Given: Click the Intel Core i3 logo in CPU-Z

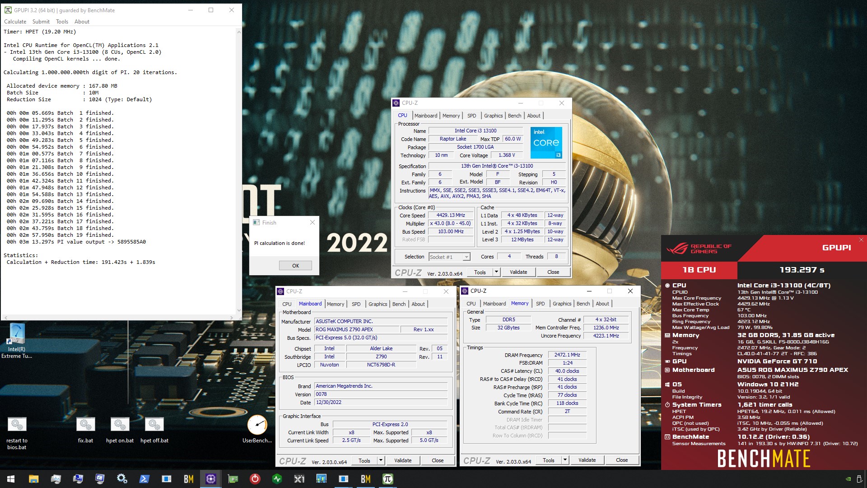Looking at the screenshot, I should tap(546, 142).
